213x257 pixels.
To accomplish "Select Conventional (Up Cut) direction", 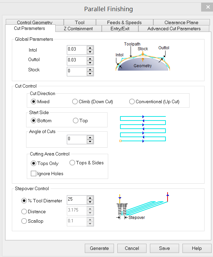I will [x=132, y=102].
